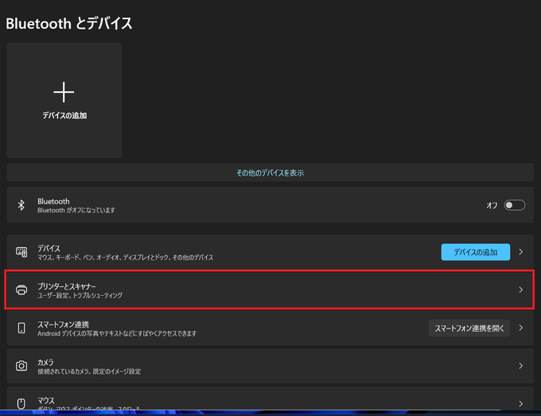Click the デバイスの追加 tile label
Image resolution: width=541 pixels, height=416 pixels.
tap(64, 115)
